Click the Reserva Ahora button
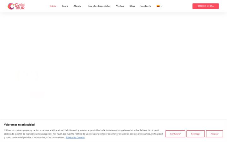The width and height of the screenshot is (227, 142). (x=206, y=6)
